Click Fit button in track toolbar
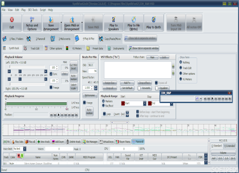 (x=6, y=142)
